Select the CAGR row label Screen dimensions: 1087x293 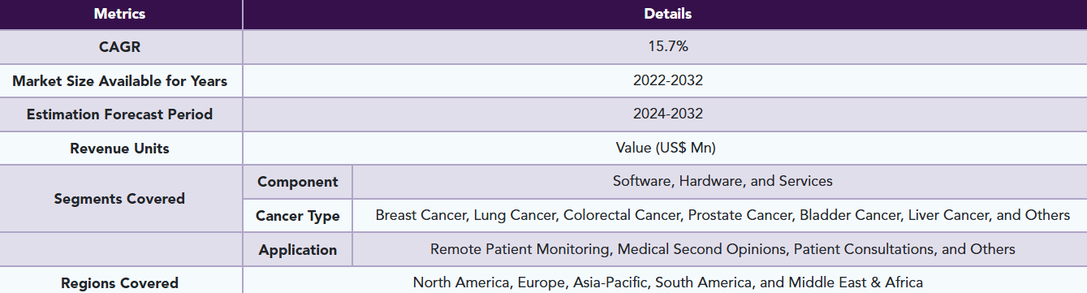pyautogui.click(x=120, y=47)
